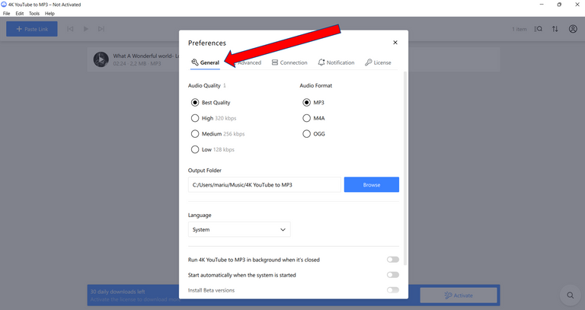The height and width of the screenshot is (310, 585).
Task: Select High 320 kbps quality
Action: [x=213, y=118]
